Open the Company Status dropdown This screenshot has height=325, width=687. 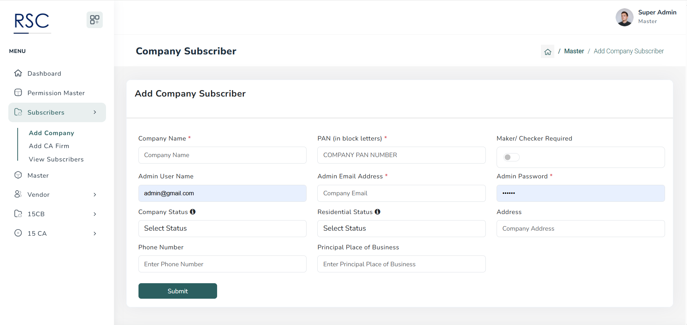coord(222,228)
